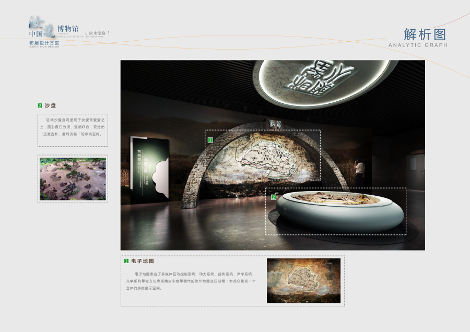Click the 汝水流觞 bracketed tag in header
470x332 pixels.
[x=97, y=33]
